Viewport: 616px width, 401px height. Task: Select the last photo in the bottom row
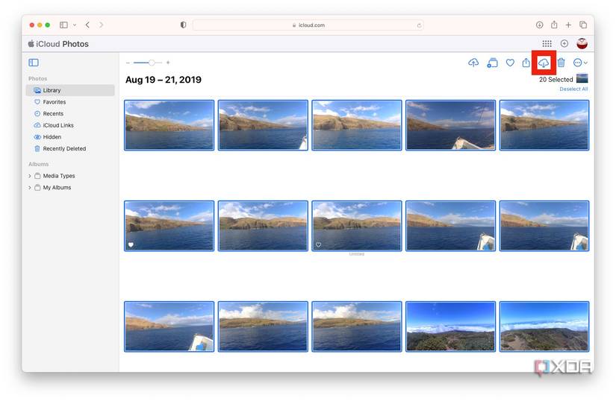pos(544,326)
